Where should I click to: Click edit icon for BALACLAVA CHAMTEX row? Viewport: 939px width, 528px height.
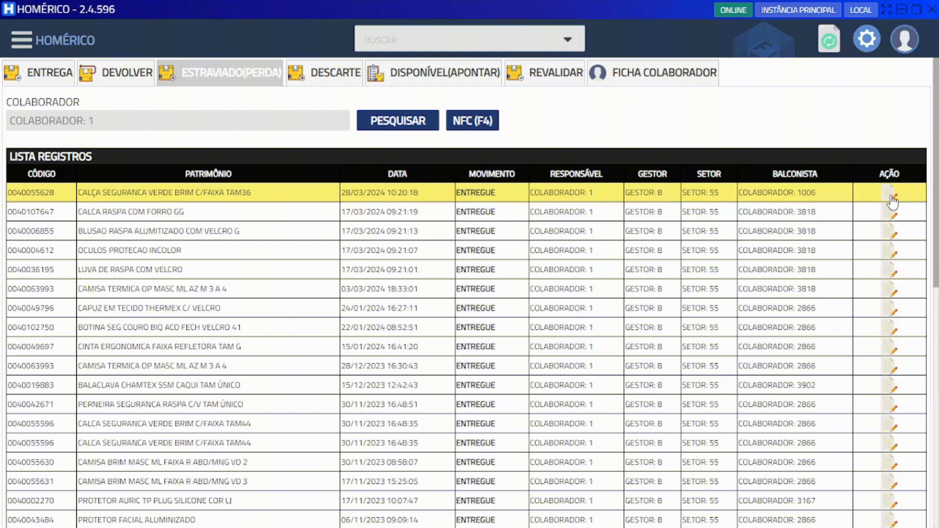890,385
